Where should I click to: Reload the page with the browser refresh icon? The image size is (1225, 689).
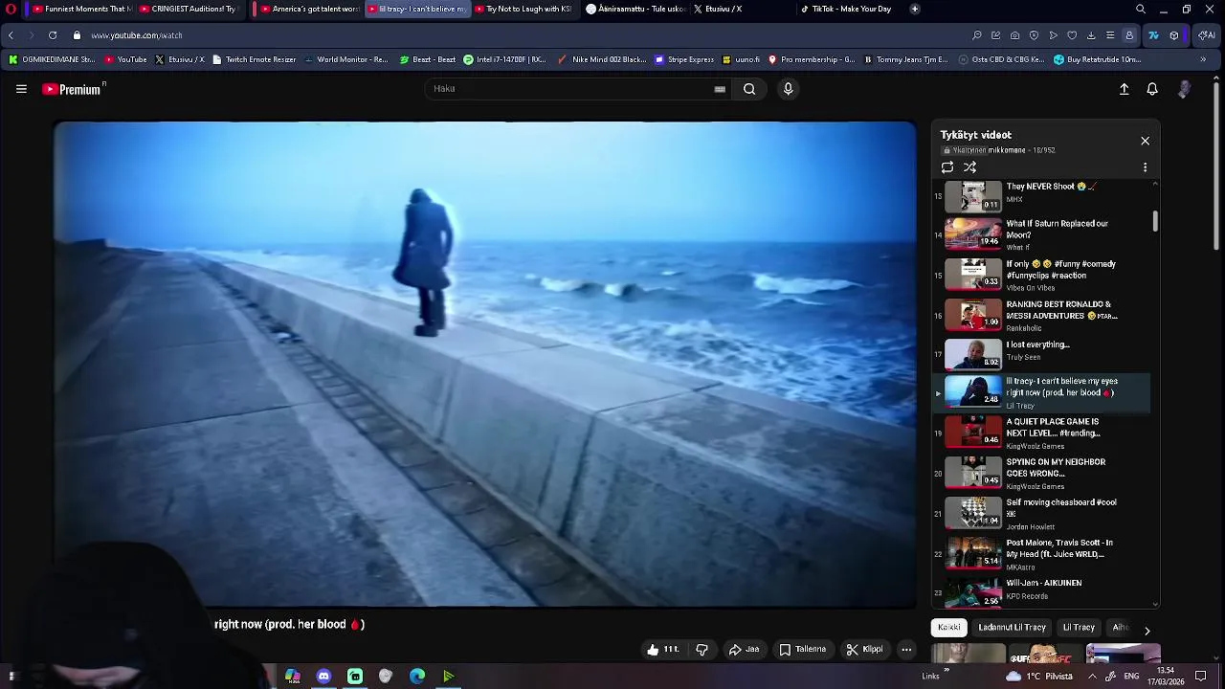tap(53, 35)
